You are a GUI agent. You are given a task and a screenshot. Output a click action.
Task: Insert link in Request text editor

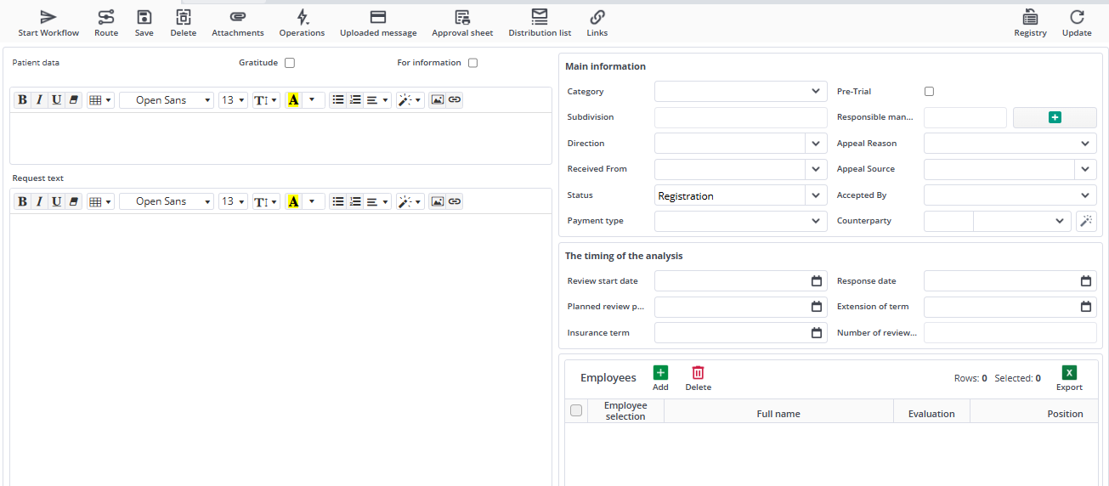[455, 201]
